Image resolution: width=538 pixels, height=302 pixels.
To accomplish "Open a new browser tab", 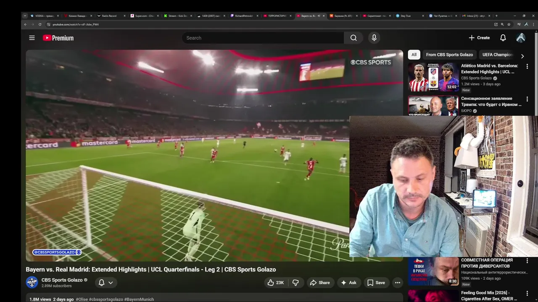I will point(496,16).
